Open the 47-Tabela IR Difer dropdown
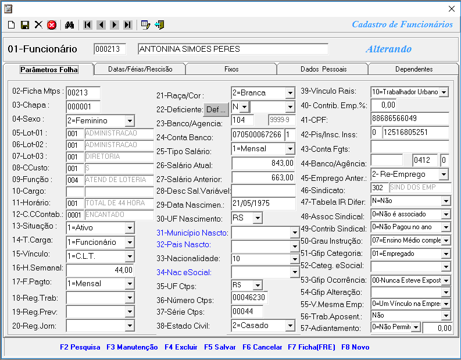 445,201
